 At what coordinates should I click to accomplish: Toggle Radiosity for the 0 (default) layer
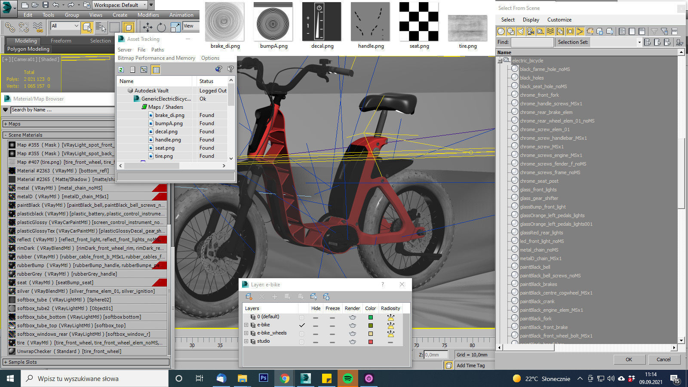(390, 317)
